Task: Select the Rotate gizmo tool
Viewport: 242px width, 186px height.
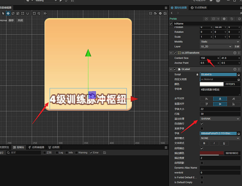Action: (x=13, y=13)
